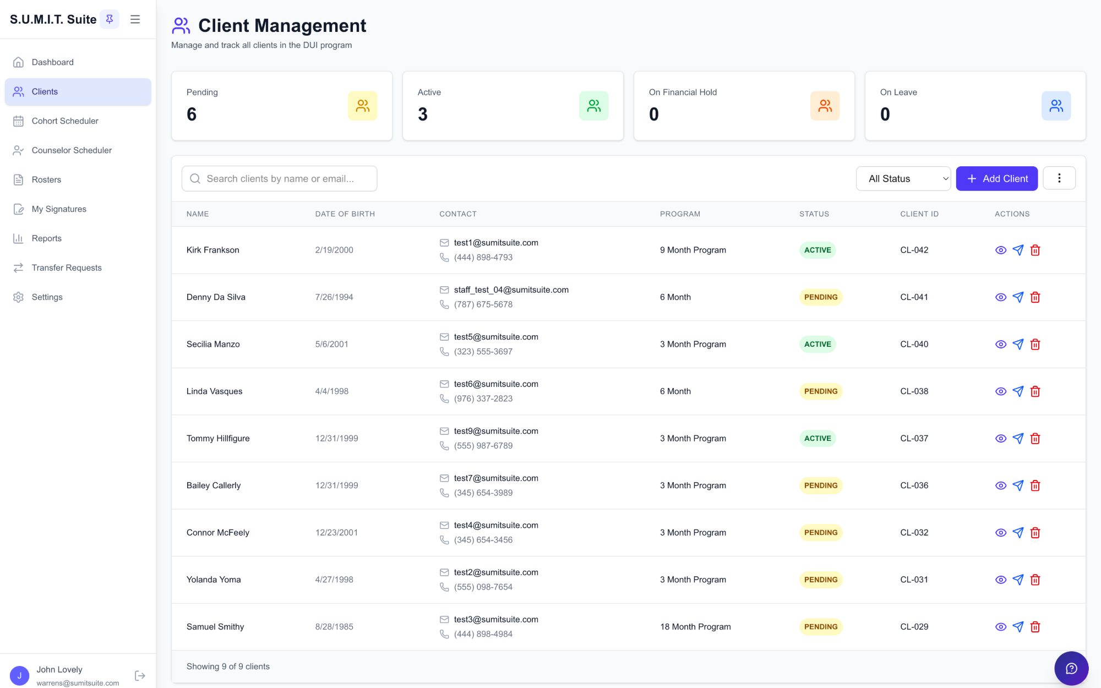Image resolution: width=1101 pixels, height=688 pixels.
Task: View Secilia Manzo with the eye icon
Action: pos(1001,345)
